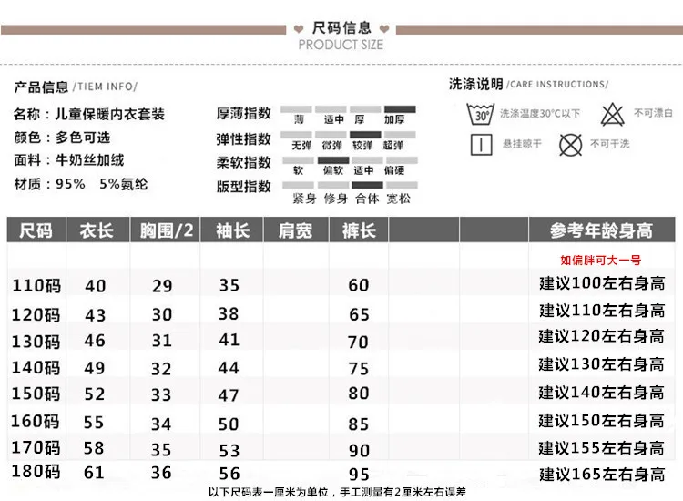Select the dark 偏软 softness bar
Screen dimensions: 683x501
tap(333, 160)
